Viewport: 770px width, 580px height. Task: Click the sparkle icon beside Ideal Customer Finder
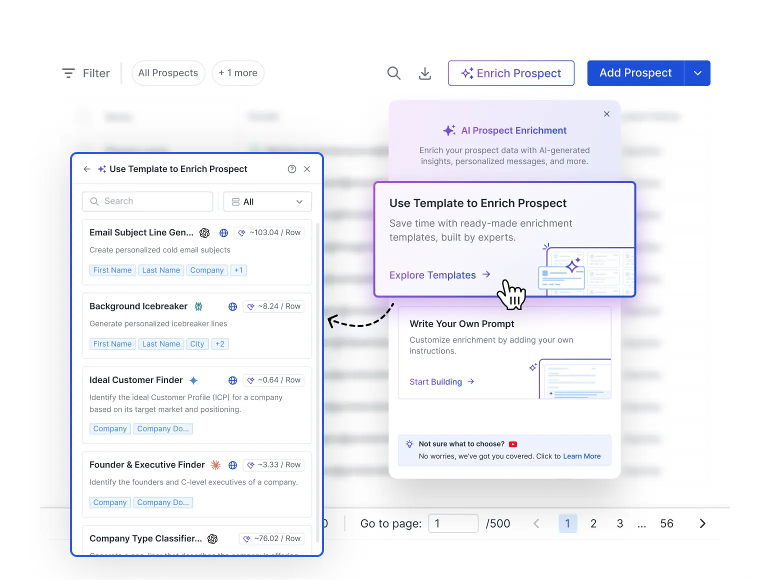[x=193, y=380]
